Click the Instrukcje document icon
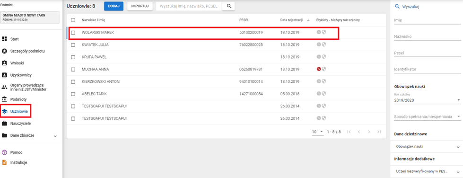 pos(4,162)
